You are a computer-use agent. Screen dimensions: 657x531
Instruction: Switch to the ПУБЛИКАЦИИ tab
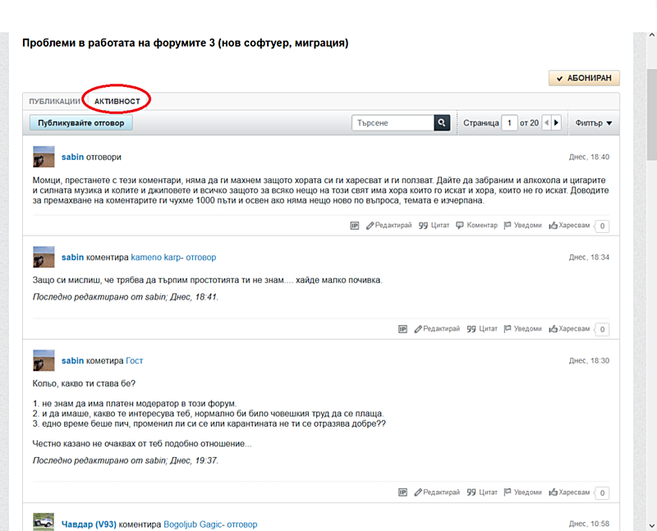(54, 101)
